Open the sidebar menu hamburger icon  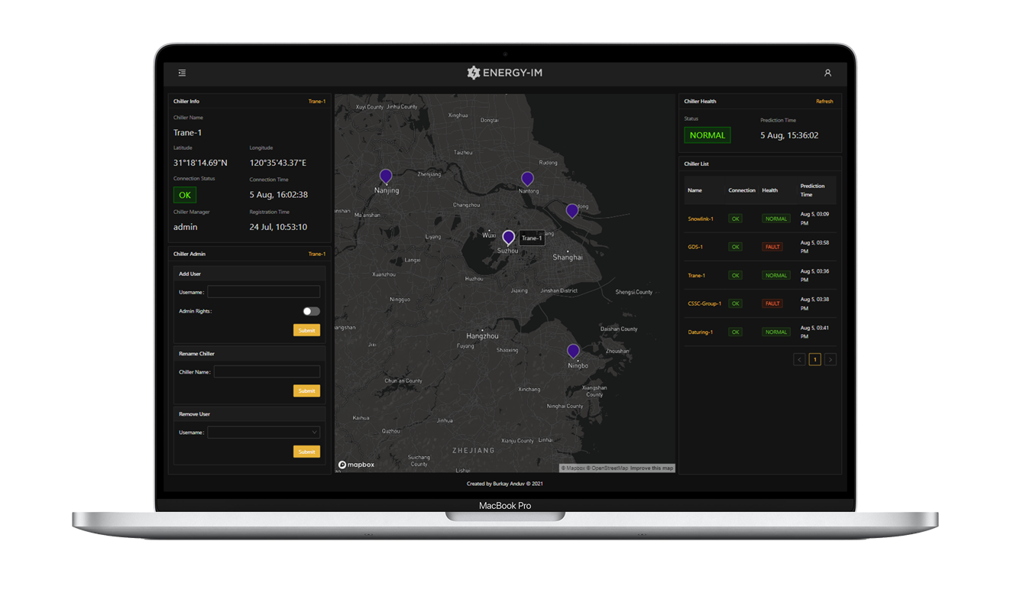tap(182, 73)
